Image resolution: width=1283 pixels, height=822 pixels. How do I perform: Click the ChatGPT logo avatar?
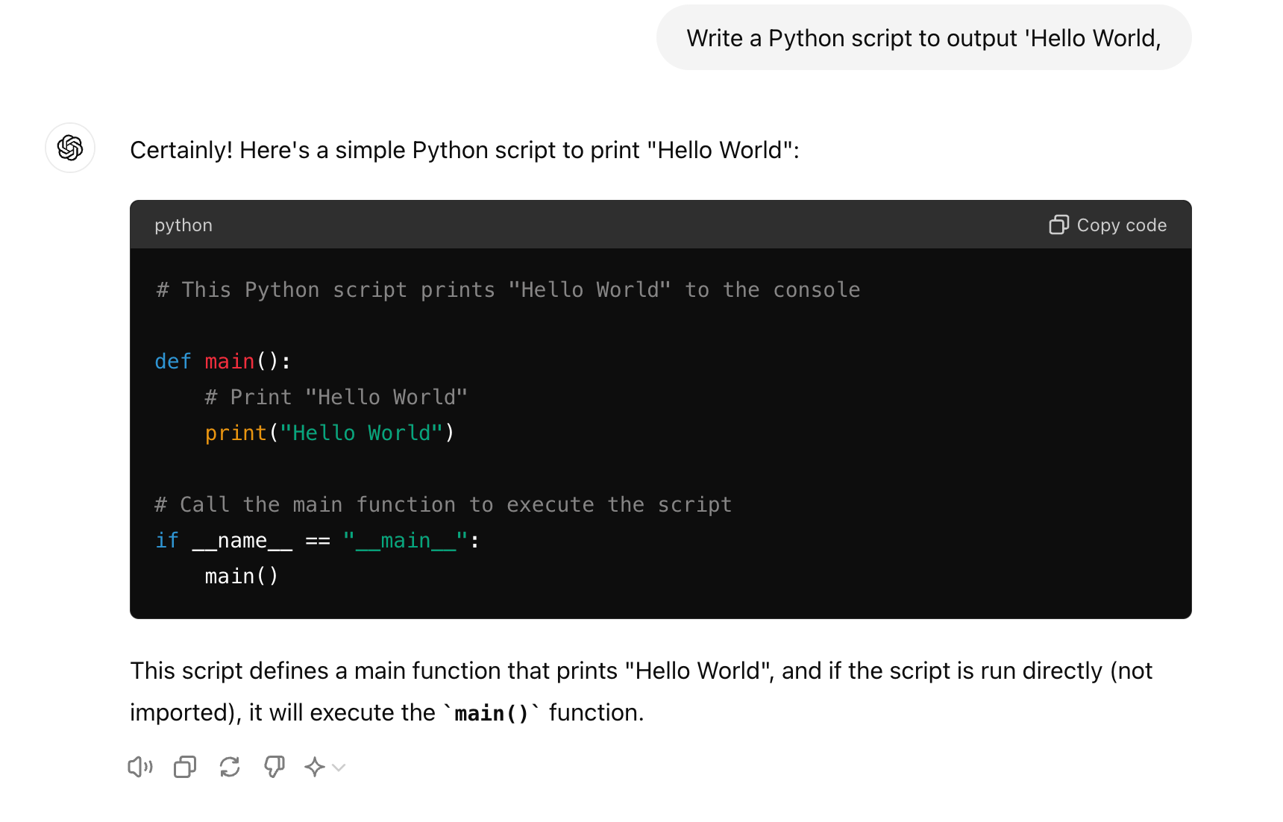(x=70, y=148)
